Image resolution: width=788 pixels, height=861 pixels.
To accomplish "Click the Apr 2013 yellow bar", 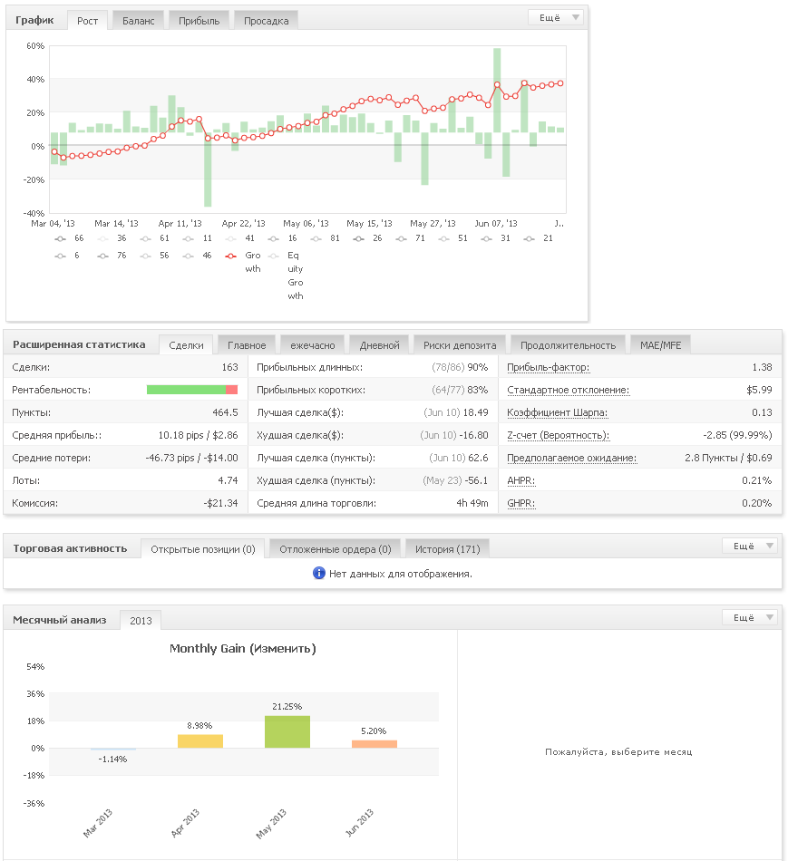I will click(200, 741).
